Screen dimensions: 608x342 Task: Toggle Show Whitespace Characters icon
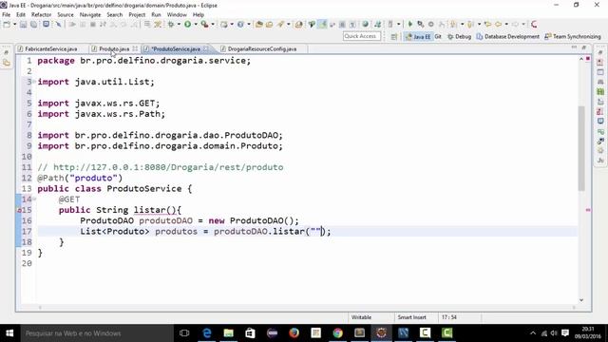[352, 25]
